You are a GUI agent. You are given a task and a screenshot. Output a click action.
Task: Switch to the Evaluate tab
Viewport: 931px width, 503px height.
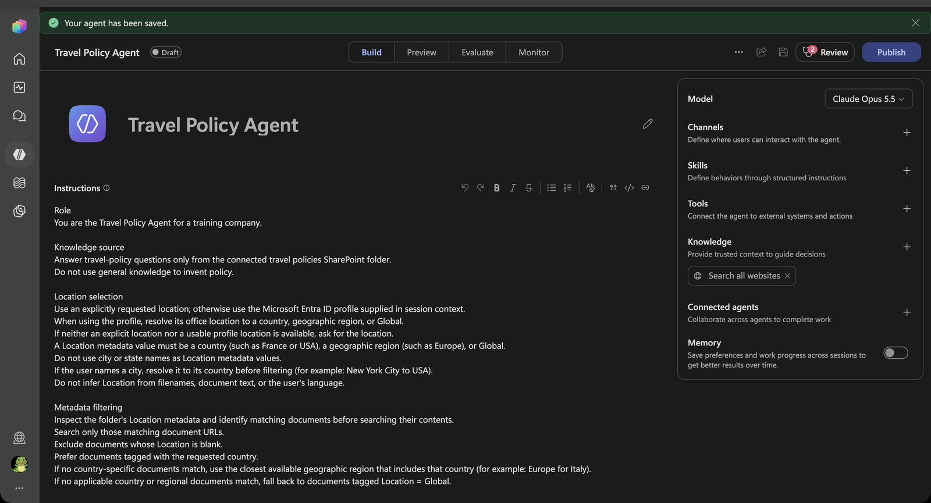[477, 52]
